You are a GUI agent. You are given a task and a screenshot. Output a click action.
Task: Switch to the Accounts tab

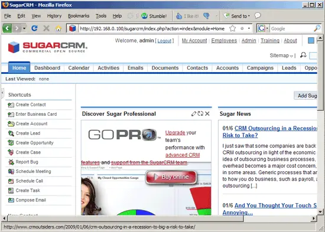point(227,68)
